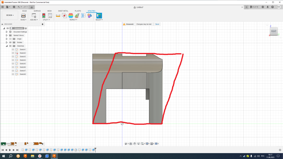Switch to the SURFACE tab

point(37,11)
